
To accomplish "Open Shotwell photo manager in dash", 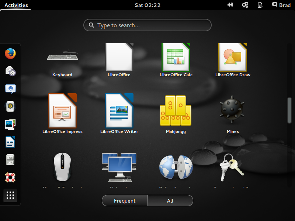I will [10, 124].
